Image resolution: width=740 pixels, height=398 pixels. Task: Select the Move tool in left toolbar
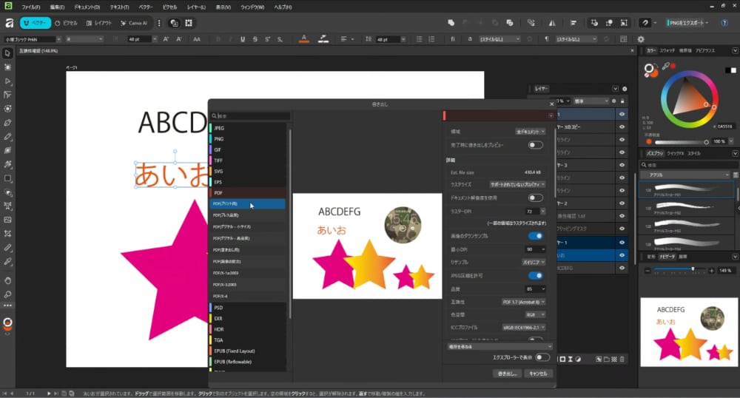coord(7,53)
